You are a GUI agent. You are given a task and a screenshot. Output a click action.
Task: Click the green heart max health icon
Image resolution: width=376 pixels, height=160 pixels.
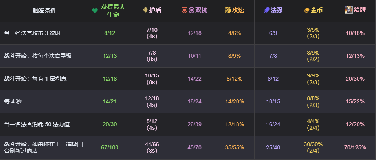click(x=95, y=11)
